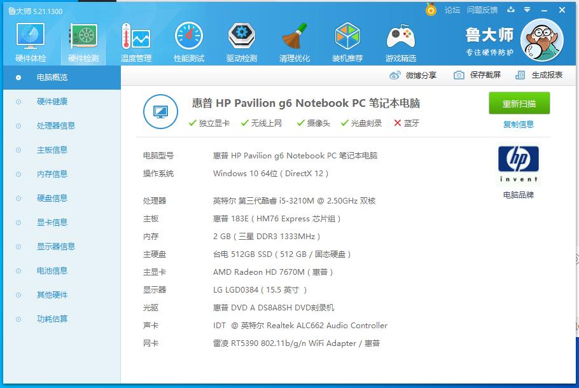Open the title bar dropdown arrow
579x388 pixels.
[x=526, y=10]
